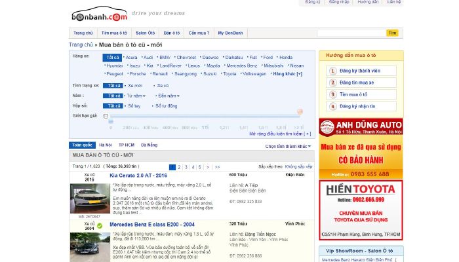459x262 pixels.
Task: Open the Đến năm dropdown
Action: (169, 96)
